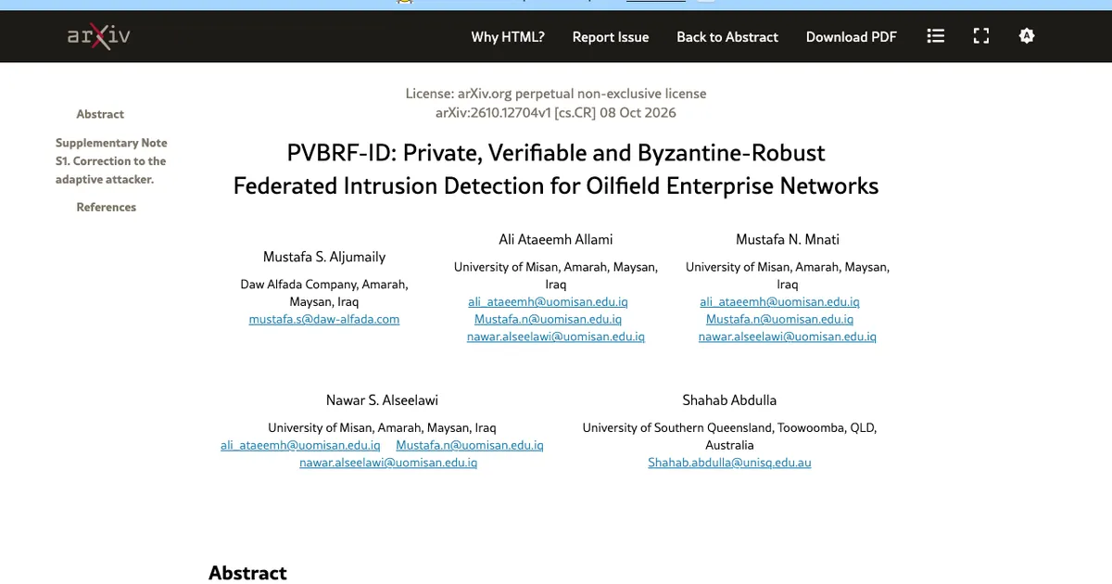Click author name "Nawar S. Alseelawi"
This screenshot has height=584, width=1112.
point(382,400)
